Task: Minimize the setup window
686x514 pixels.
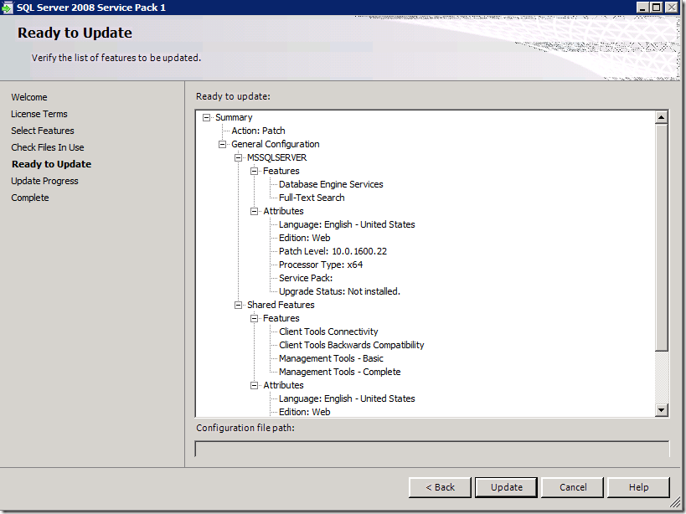Action: [642, 8]
